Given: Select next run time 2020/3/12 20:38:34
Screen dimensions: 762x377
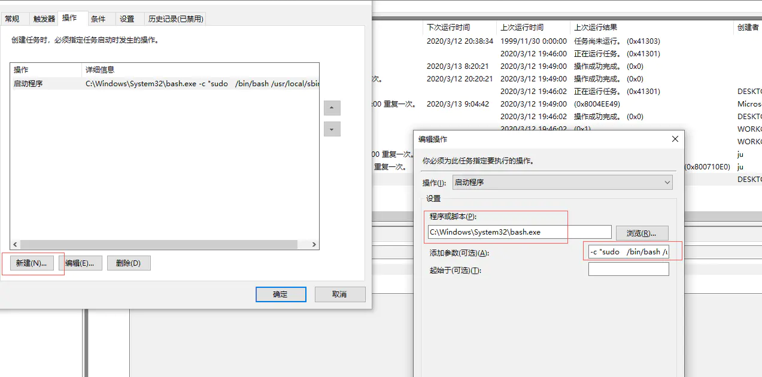Looking at the screenshot, I should point(460,41).
